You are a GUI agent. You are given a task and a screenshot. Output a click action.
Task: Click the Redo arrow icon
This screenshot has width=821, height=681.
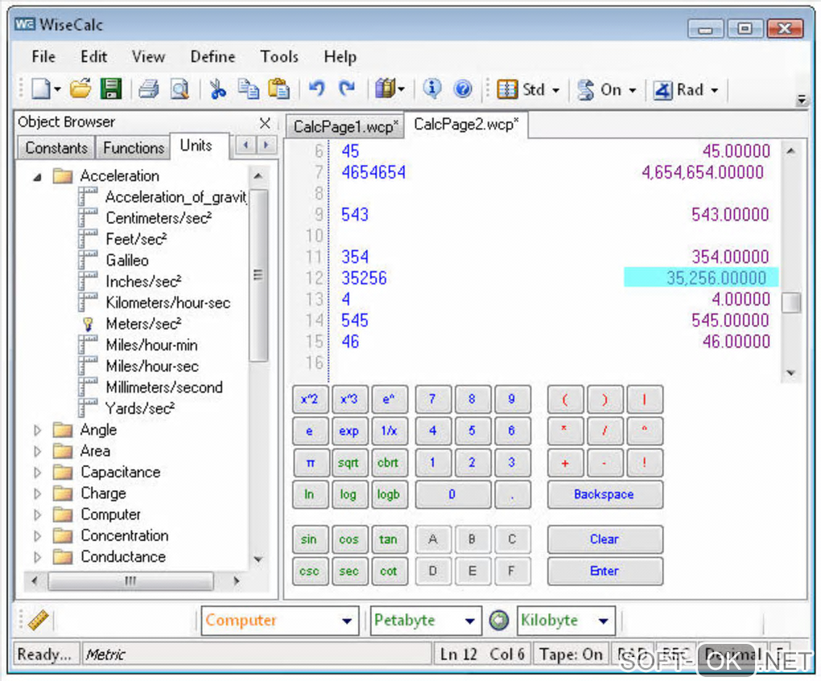347,89
